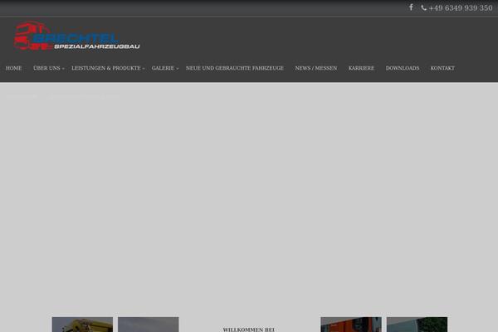Open the Facebook page icon
The width and height of the screenshot is (498, 332).
[411, 7]
